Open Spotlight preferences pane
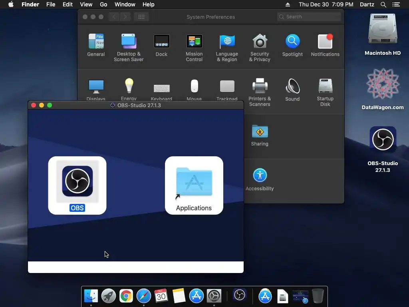Viewport: 409px width, 307px height. 292,45
